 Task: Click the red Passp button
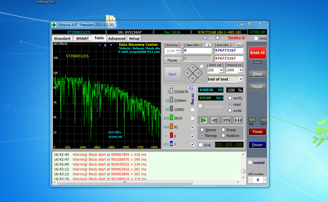[x=257, y=132]
